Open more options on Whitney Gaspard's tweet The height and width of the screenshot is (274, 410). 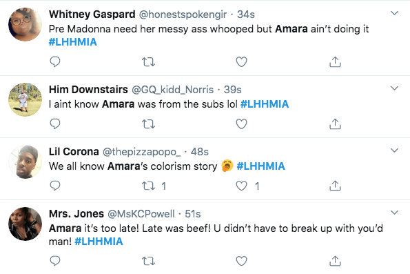[394, 13]
